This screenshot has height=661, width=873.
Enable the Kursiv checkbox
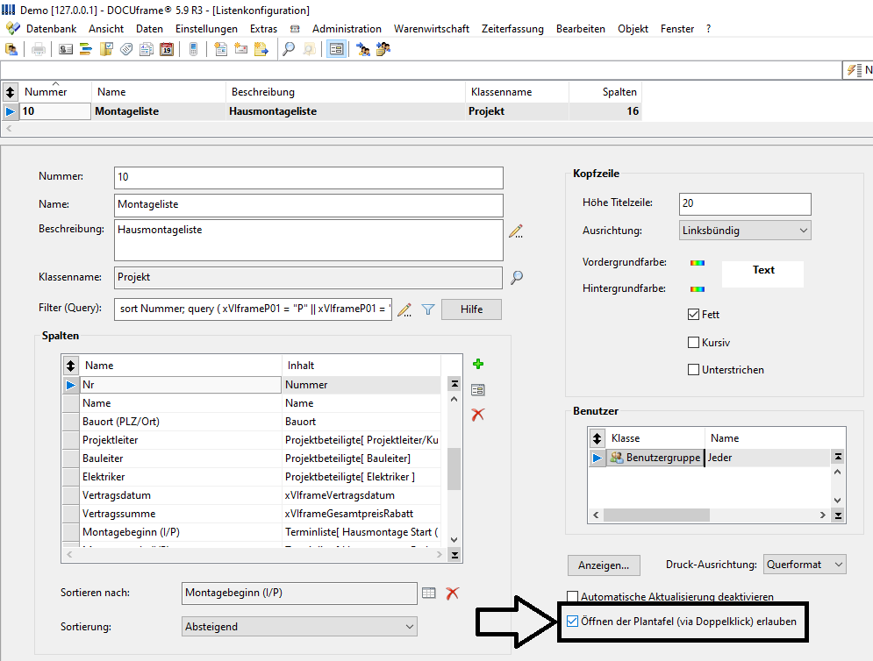693,342
